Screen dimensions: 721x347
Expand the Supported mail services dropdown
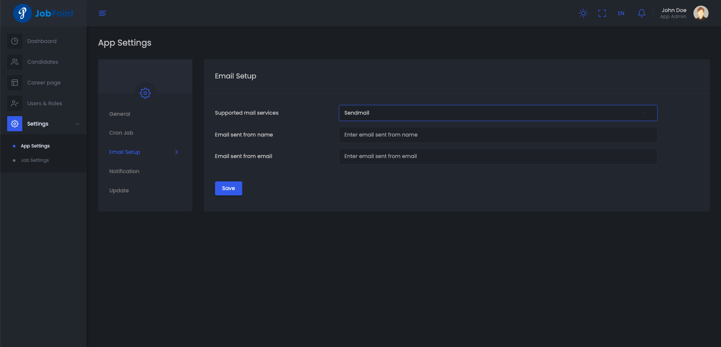click(498, 113)
